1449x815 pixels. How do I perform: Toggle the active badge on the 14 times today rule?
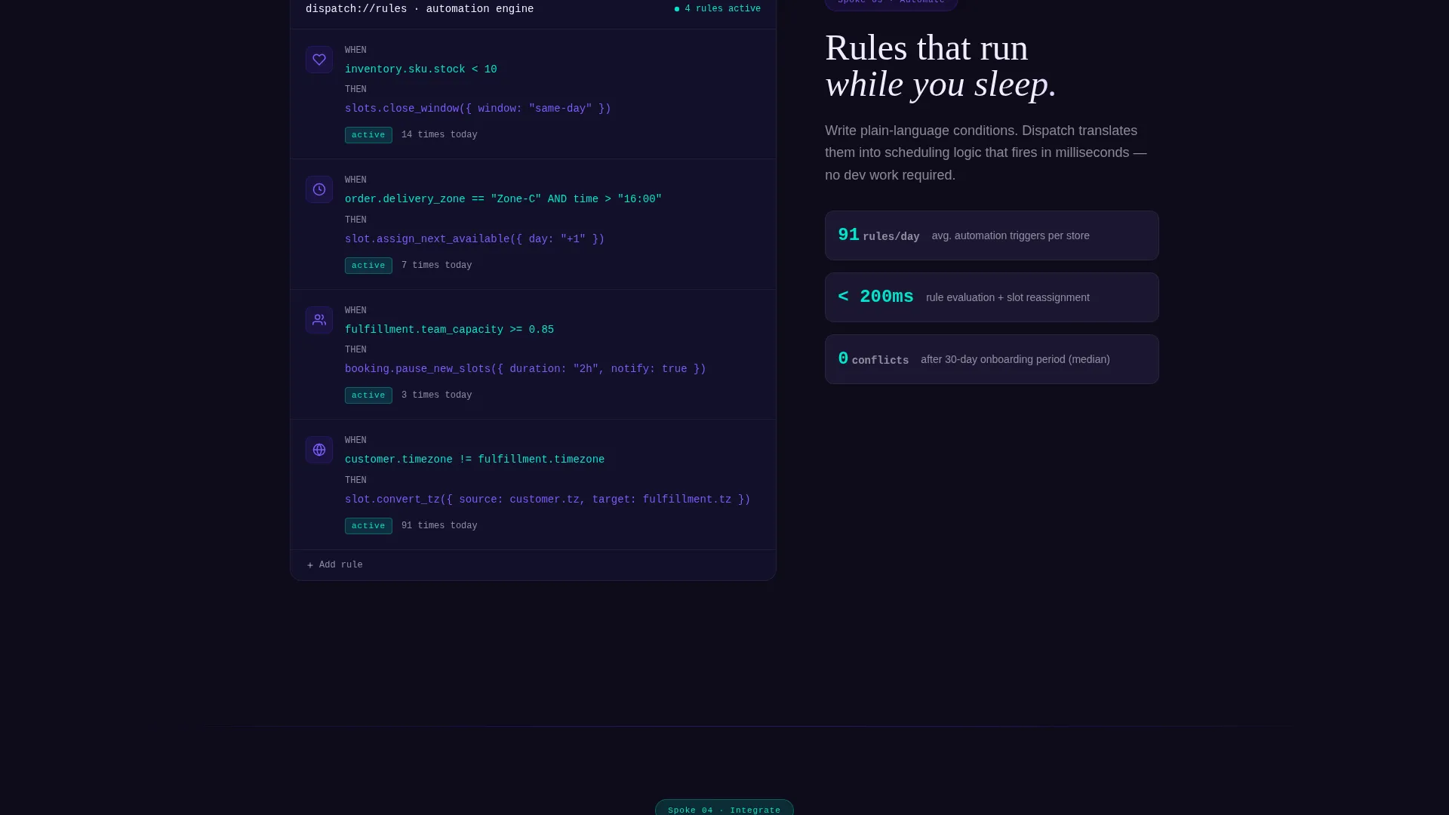[368, 135]
